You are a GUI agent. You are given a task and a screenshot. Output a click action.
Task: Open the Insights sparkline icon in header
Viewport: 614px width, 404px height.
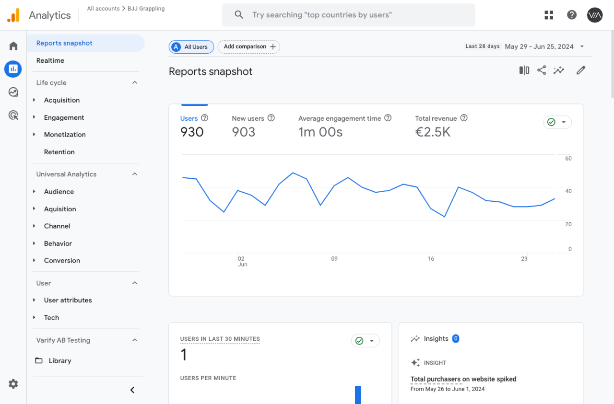pyautogui.click(x=559, y=70)
